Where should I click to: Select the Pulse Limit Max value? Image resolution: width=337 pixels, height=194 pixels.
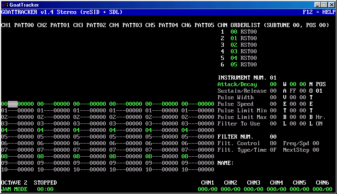point(273,117)
